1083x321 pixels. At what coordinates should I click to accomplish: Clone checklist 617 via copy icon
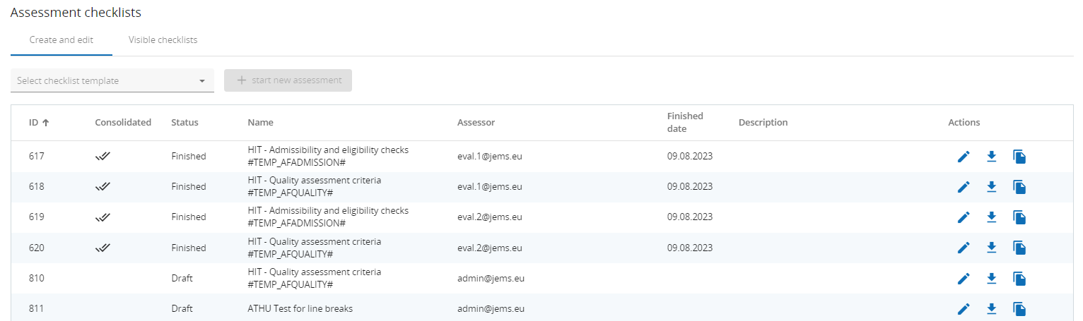tap(1019, 157)
